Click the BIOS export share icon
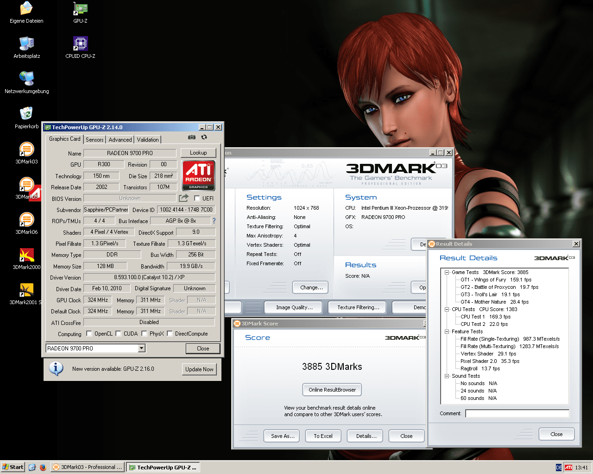The width and height of the screenshot is (593, 474). [x=184, y=198]
